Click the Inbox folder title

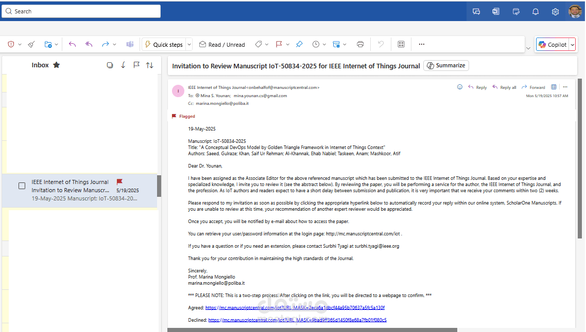40,65
